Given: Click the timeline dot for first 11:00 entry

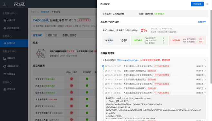Looking at the screenshot, I should 103,66.
